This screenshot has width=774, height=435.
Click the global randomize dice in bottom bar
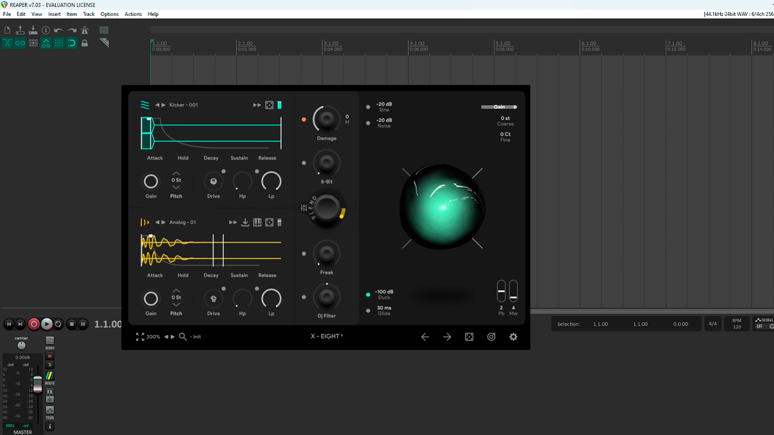pos(469,336)
